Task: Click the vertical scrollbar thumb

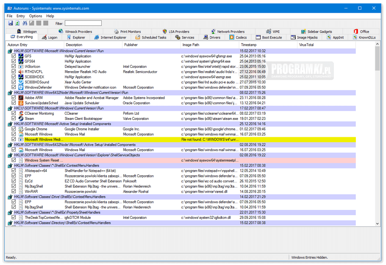Action: click(378, 58)
